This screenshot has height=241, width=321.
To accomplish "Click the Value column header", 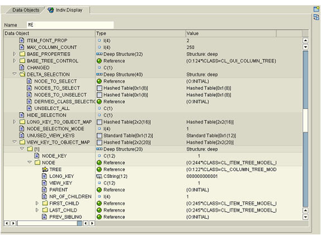I will pyautogui.click(x=231, y=33).
